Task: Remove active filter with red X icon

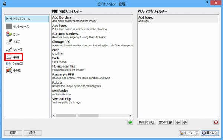Action: click(x=216, y=122)
